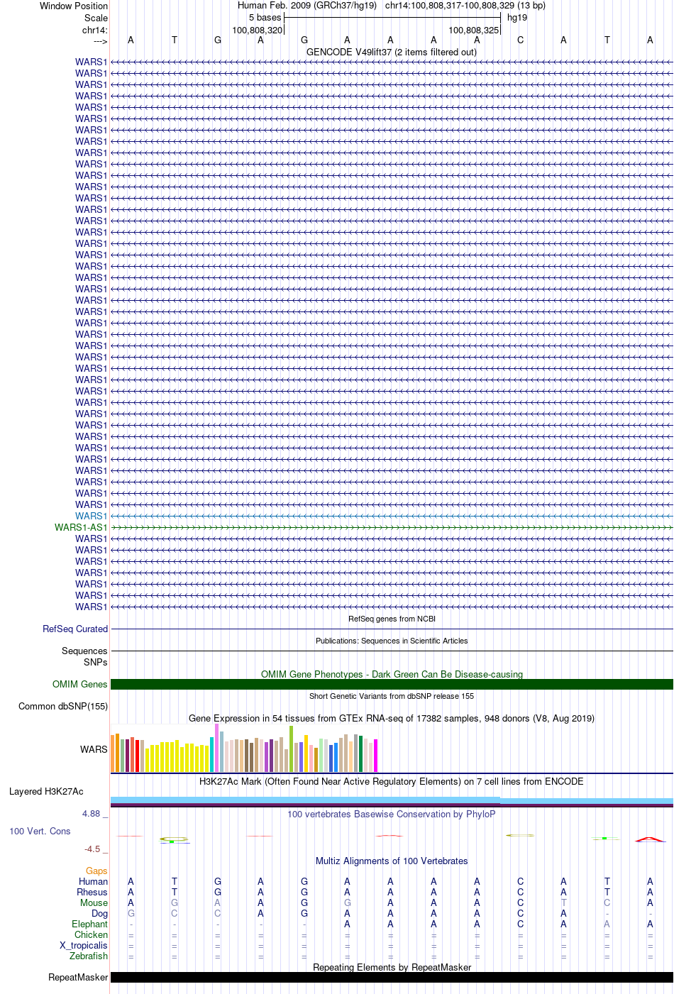Select the Dog alignment row label
The image size is (674, 994).
pyautogui.click(x=99, y=913)
